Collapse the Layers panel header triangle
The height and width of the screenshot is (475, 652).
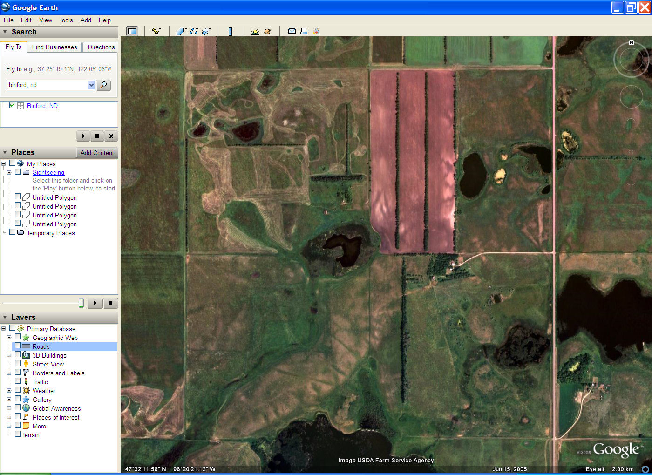coord(5,317)
